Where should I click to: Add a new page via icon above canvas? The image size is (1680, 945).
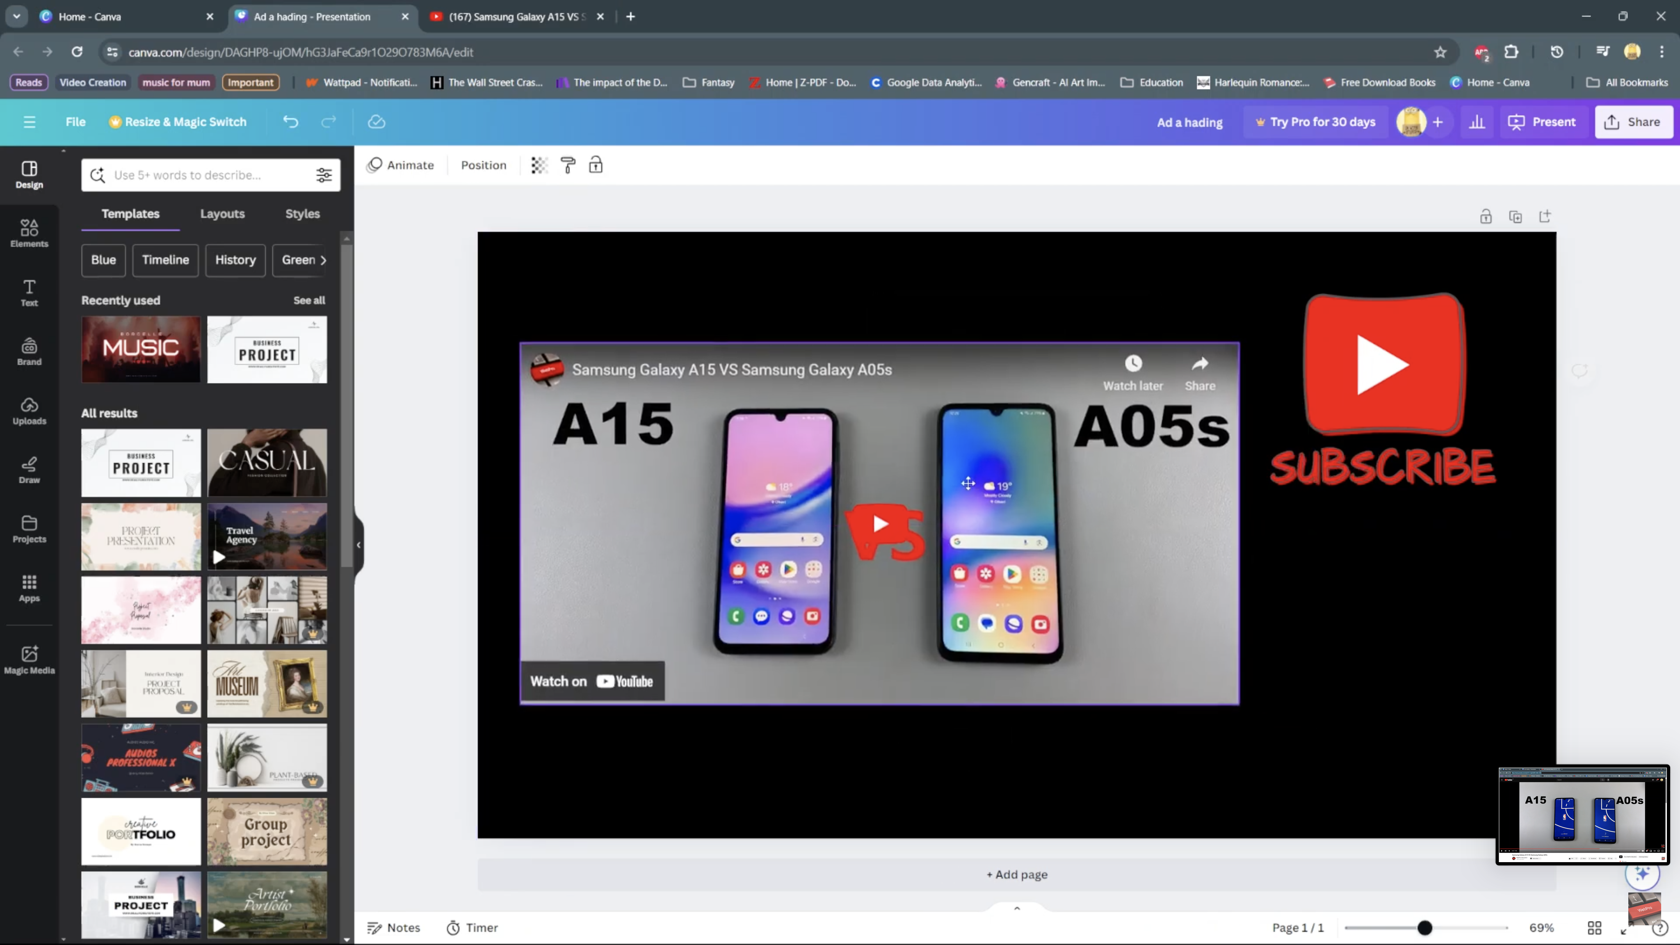point(1545,217)
